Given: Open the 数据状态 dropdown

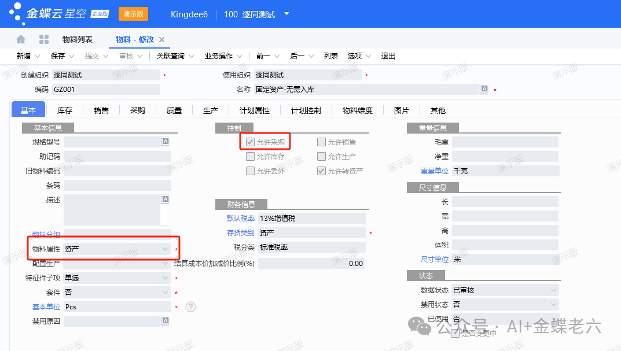Looking at the screenshot, I should point(553,290).
